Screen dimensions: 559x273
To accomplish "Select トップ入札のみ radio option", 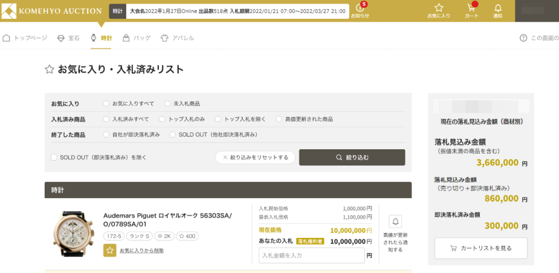I will point(162,119).
